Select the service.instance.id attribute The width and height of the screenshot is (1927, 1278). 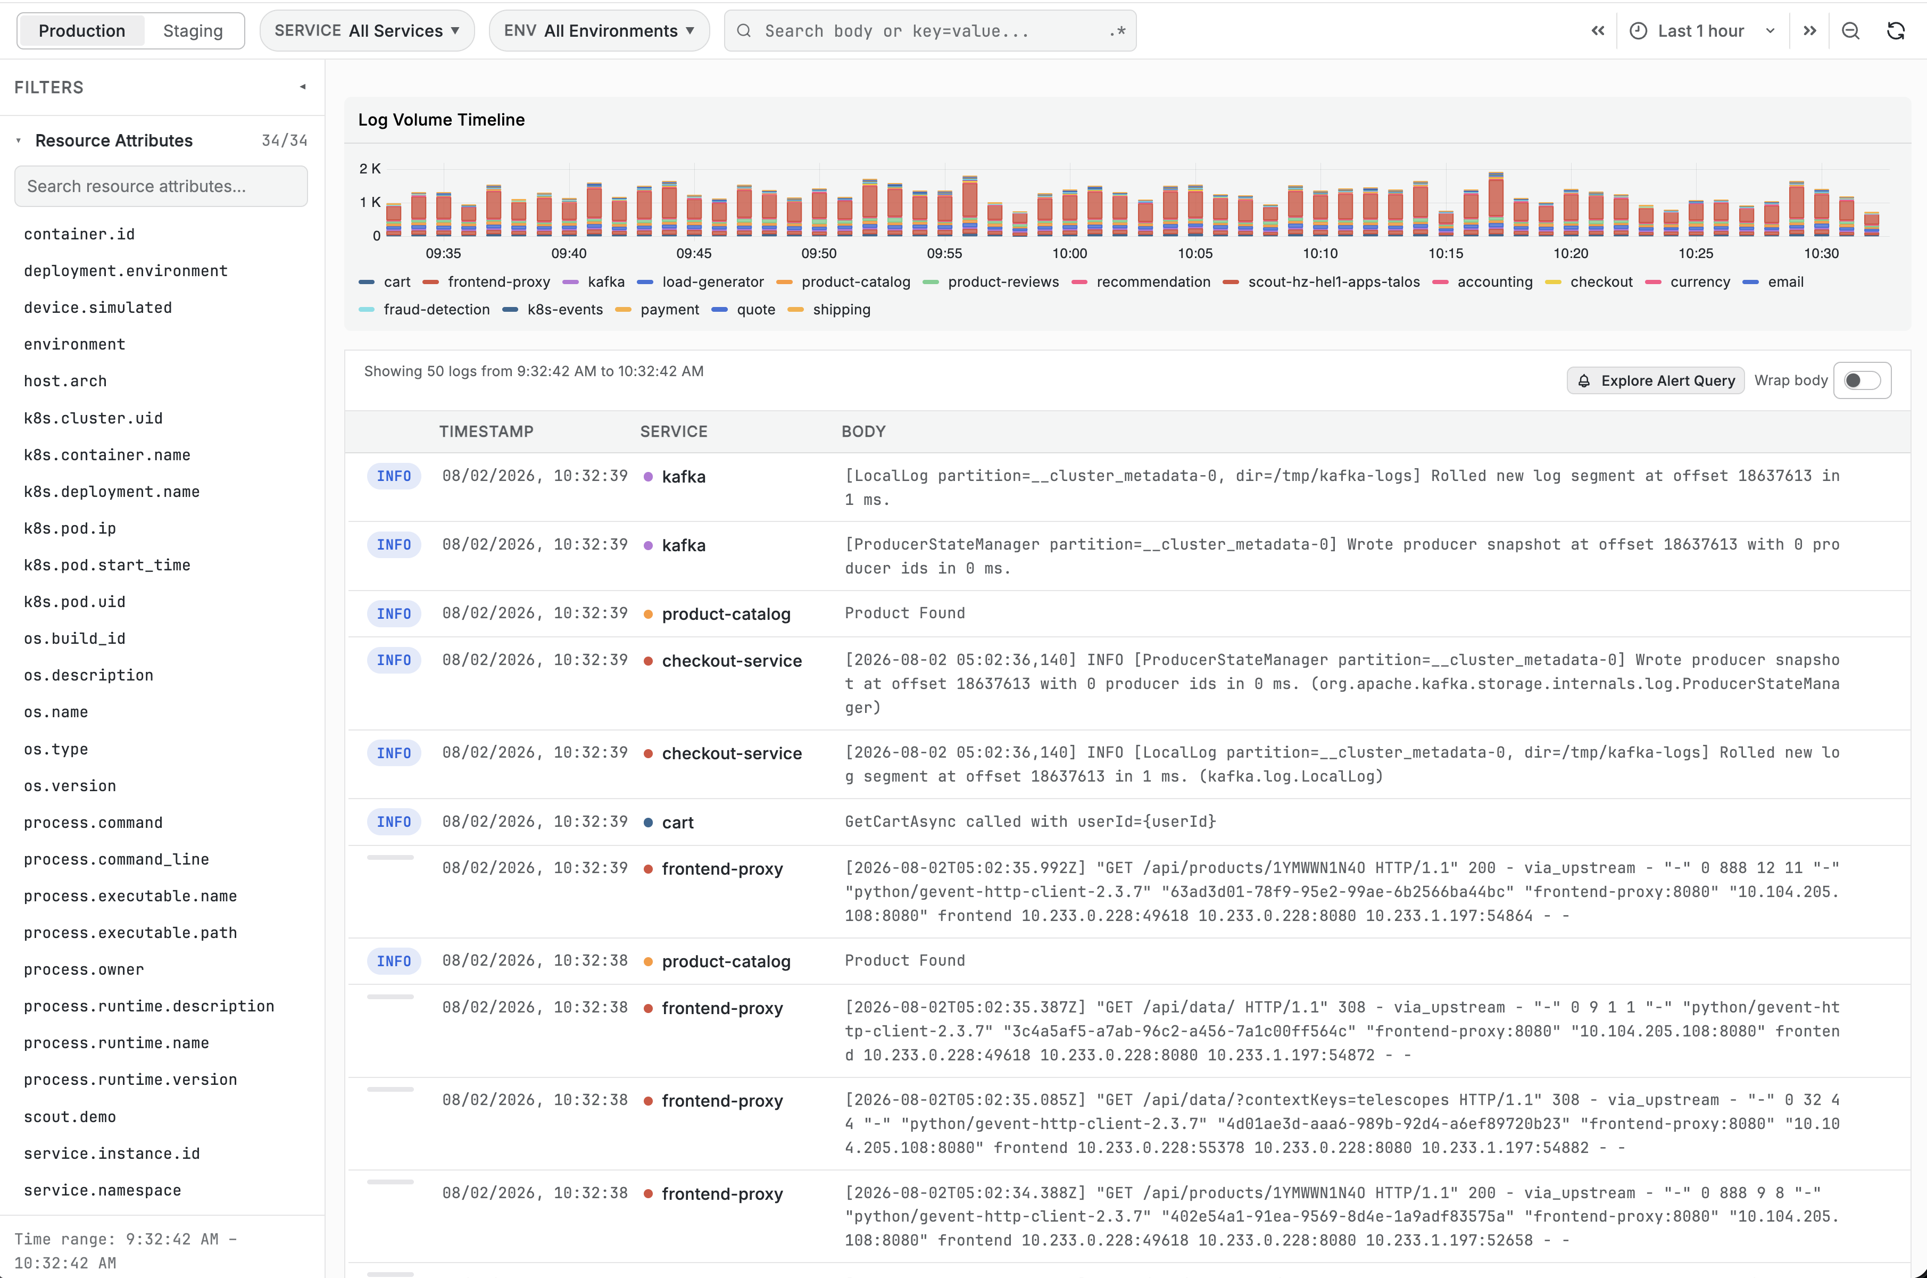(112, 1153)
